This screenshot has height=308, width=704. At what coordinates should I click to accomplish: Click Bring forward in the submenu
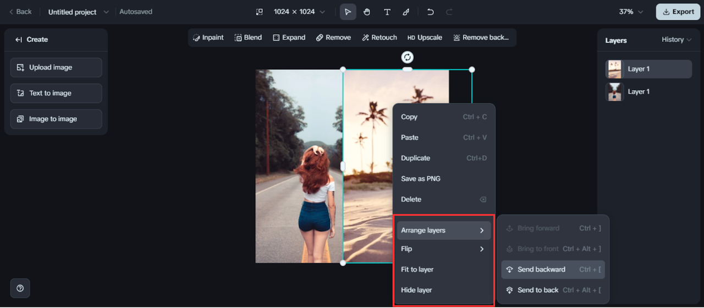pyautogui.click(x=553, y=228)
